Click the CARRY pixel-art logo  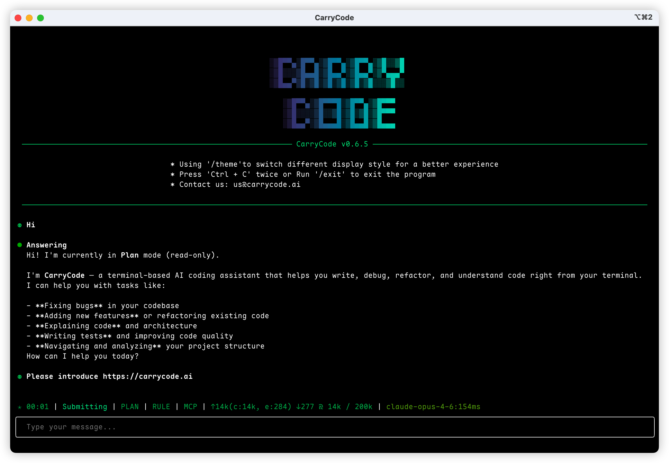click(337, 73)
